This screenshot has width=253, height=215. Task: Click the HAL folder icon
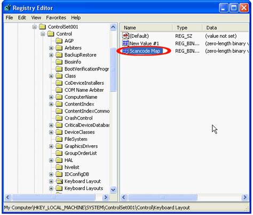click(59, 160)
